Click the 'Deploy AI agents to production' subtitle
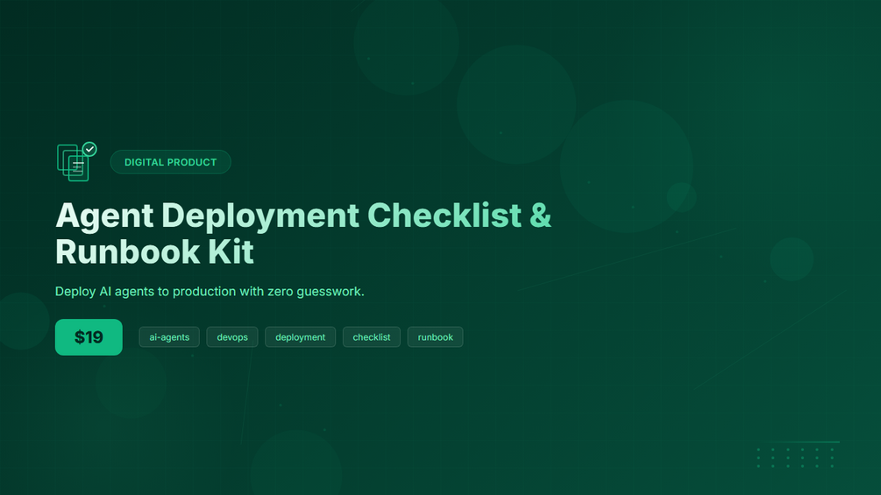The image size is (881, 495). click(210, 292)
